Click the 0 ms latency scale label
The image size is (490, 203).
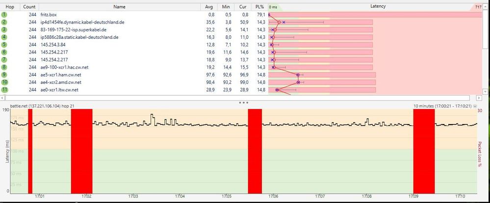[x=273, y=7]
